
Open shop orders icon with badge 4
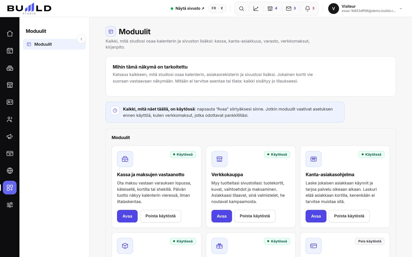click(x=272, y=9)
